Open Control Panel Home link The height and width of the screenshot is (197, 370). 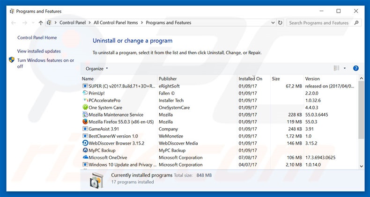tap(37, 38)
